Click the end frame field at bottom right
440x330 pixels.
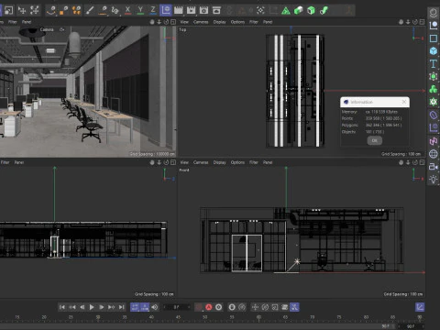[411, 326]
